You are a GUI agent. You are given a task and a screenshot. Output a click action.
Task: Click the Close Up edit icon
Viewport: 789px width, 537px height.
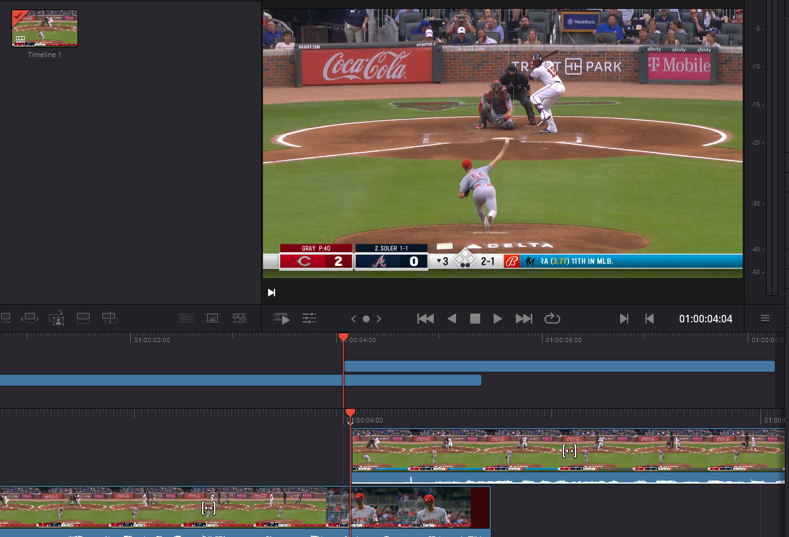[x=57, y=318]
